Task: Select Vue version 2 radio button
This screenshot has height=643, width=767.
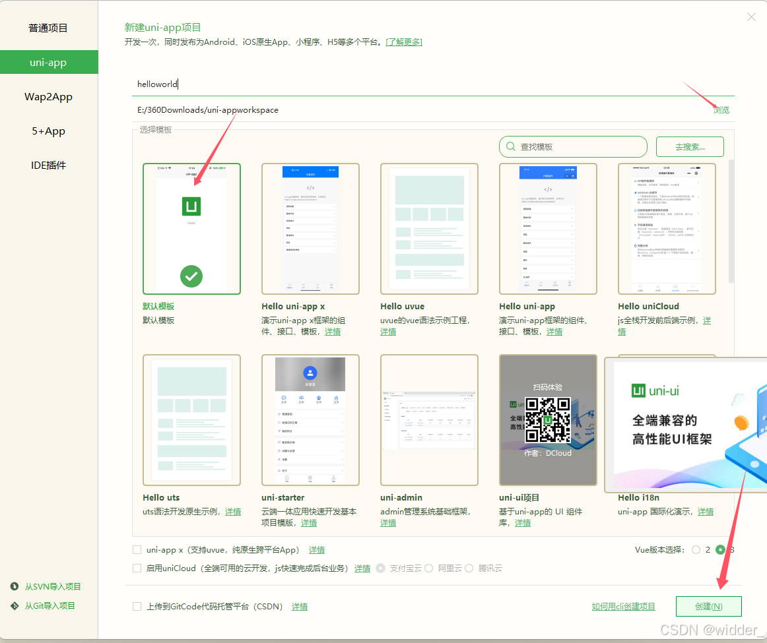Action: pyautogui.click(x=696, y=549)
